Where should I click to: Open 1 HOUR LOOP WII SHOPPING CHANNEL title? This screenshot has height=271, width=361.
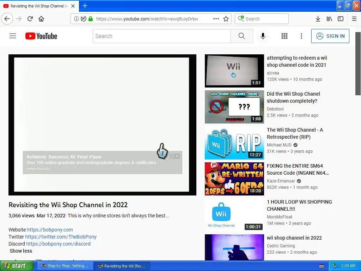tap(299, 205)
